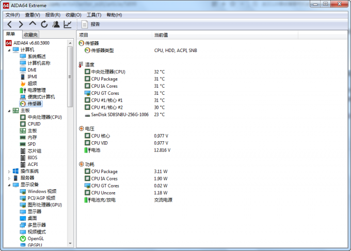Open the OpenGL tree item
This screenshot has height=251, width=351.
[36, 239]
